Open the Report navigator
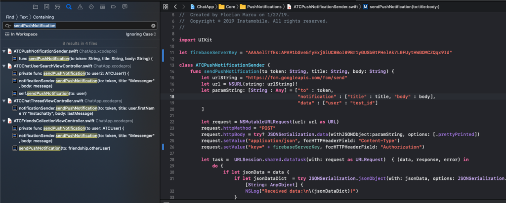 (125, 7)
